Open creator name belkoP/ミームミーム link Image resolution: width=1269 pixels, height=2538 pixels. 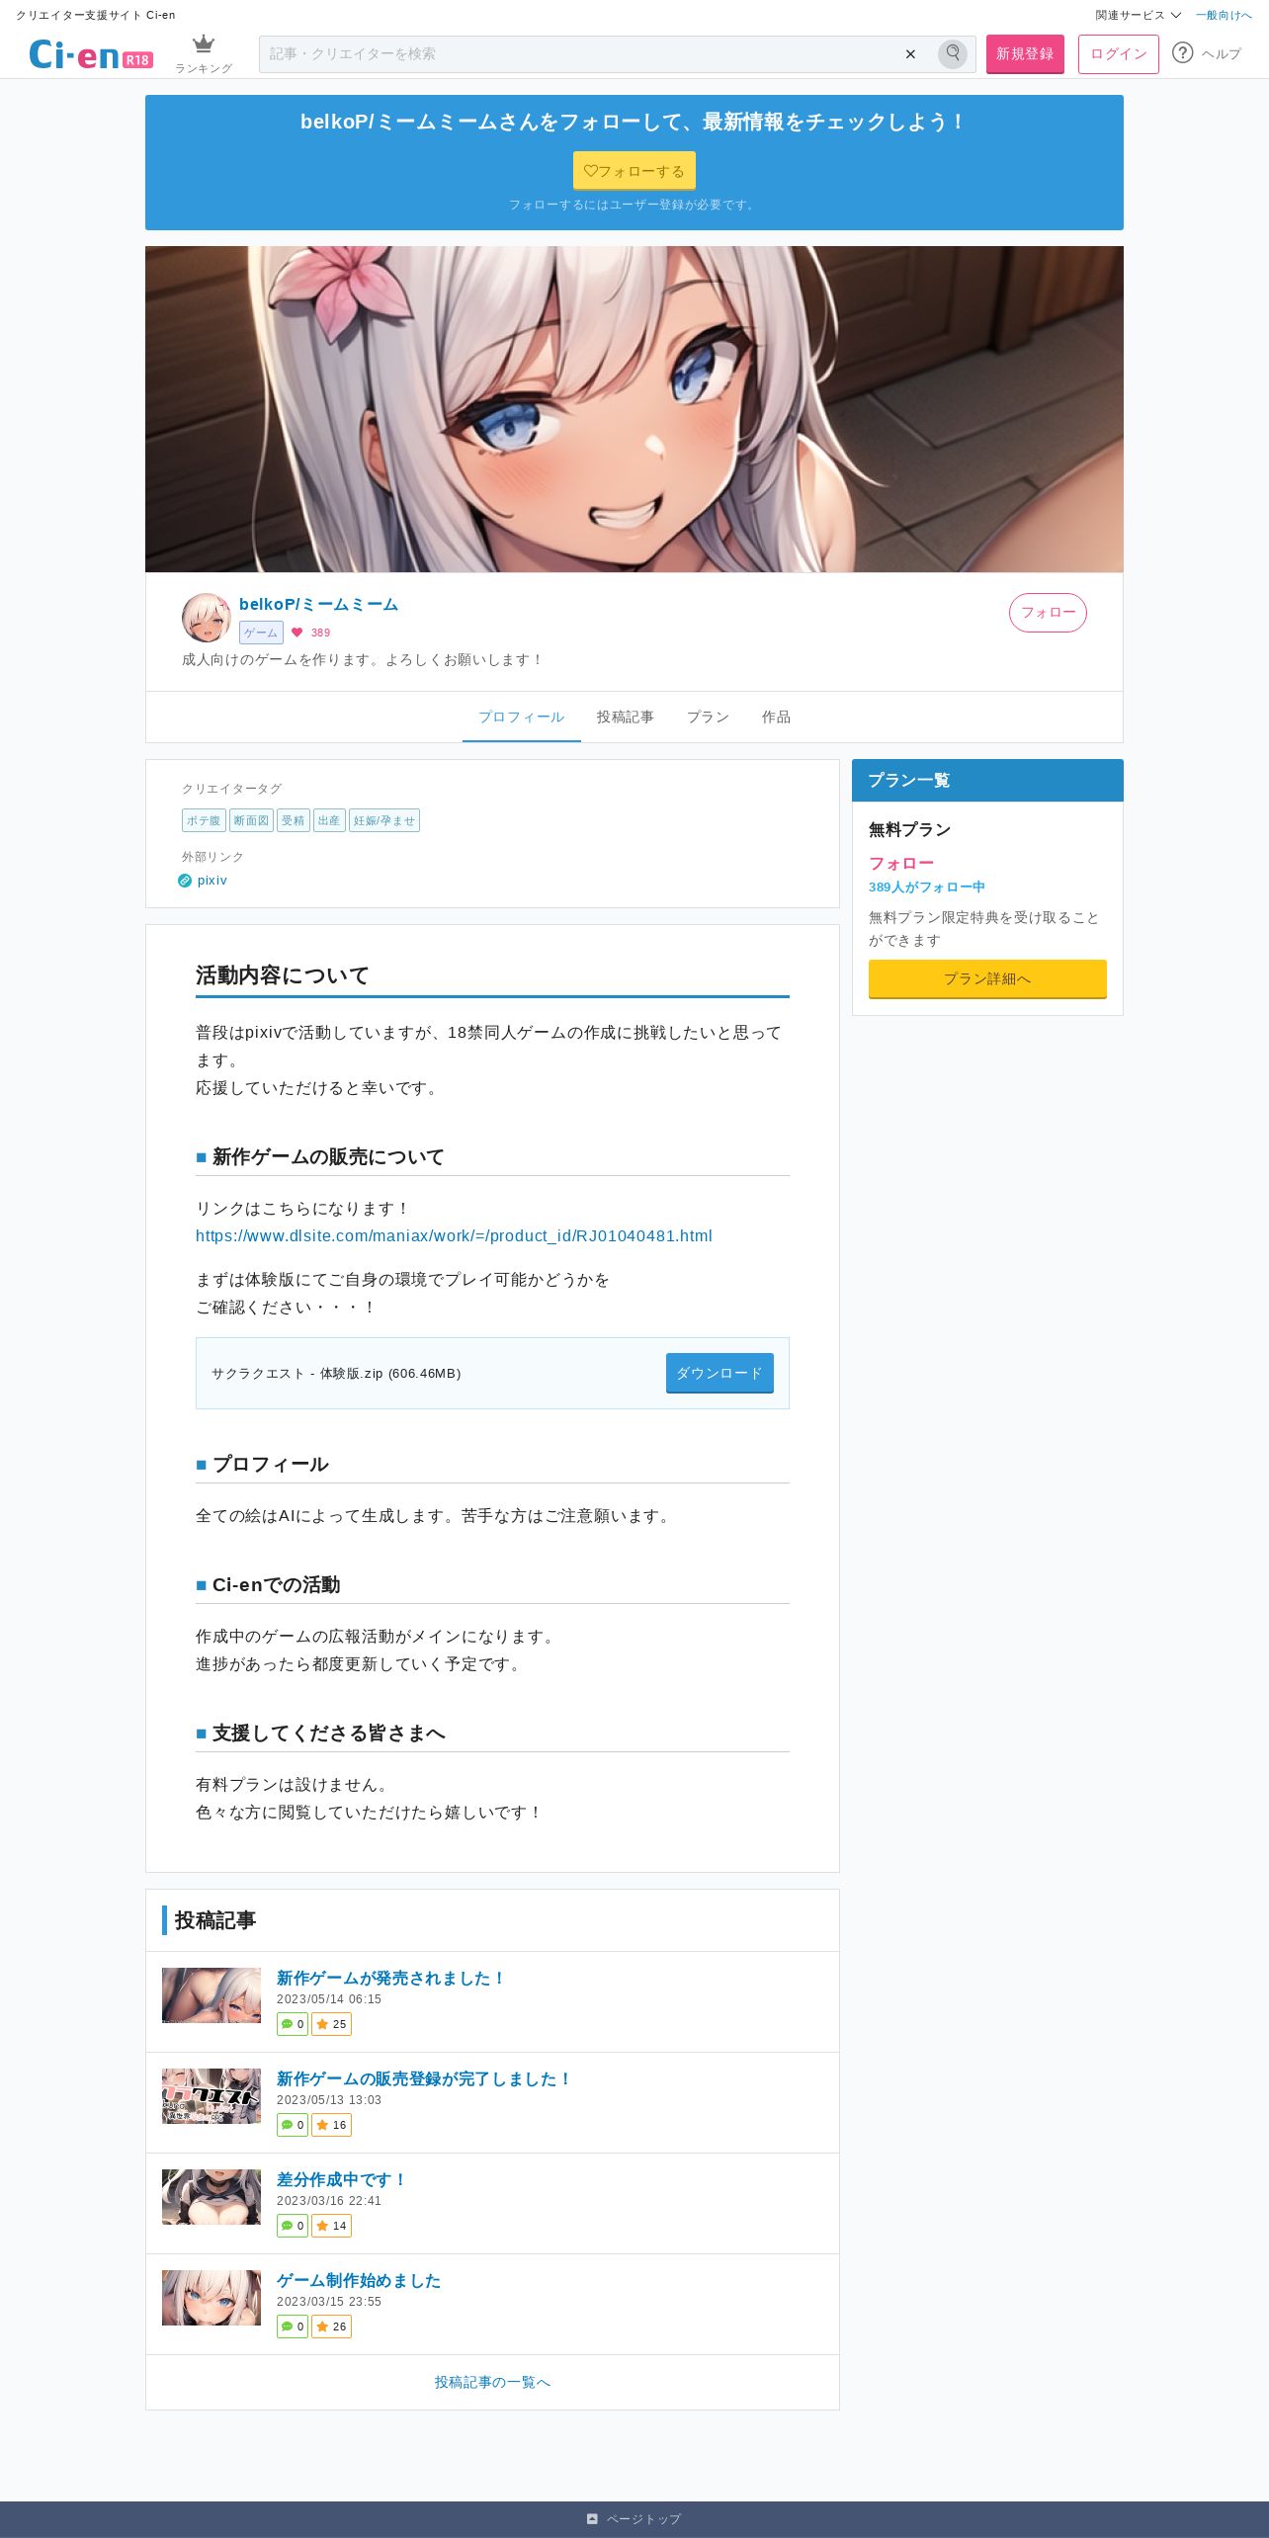(318, 604)
